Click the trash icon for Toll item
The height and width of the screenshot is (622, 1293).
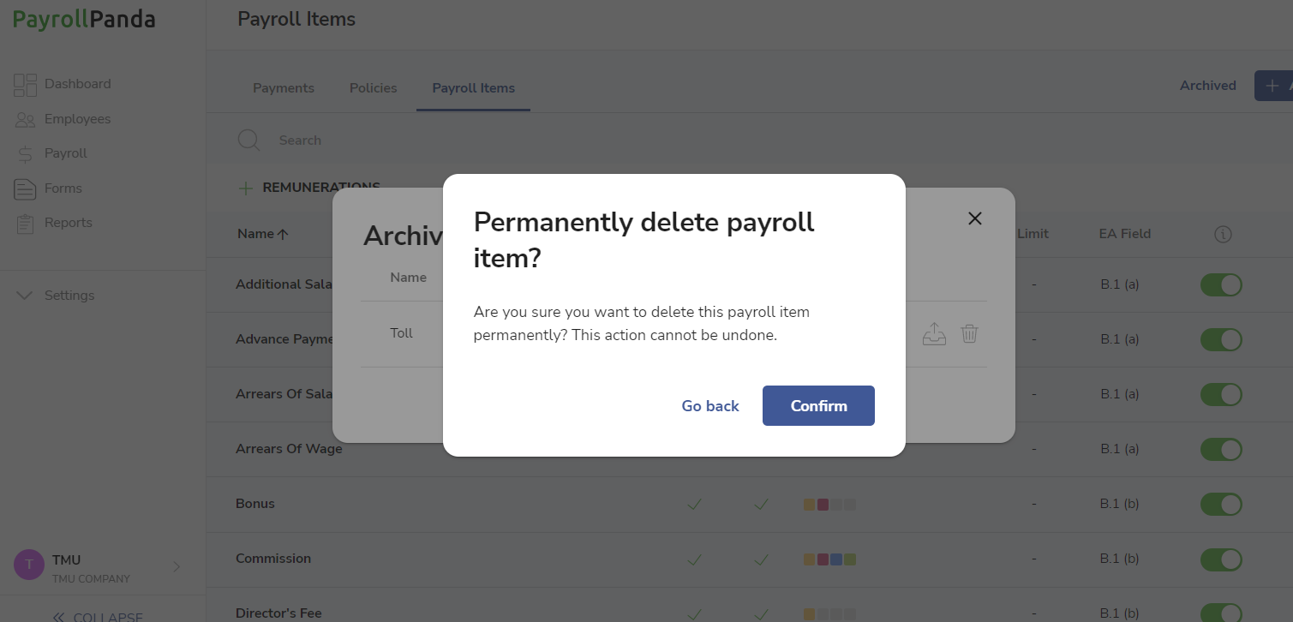(969, 333)
